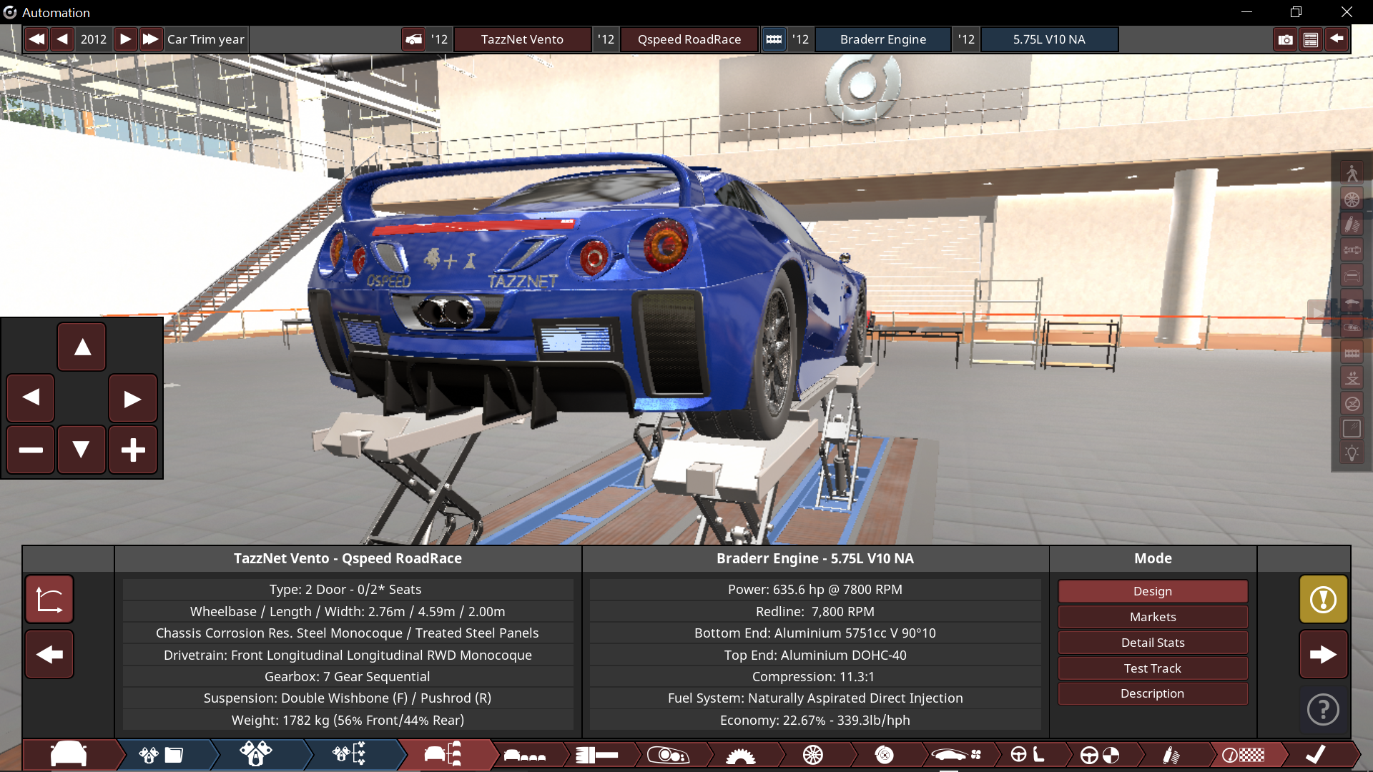Select Detail Stats mode
The height and width of the screenshot is (772, 1373).
pyautogui.click(x=1153, y=643)
